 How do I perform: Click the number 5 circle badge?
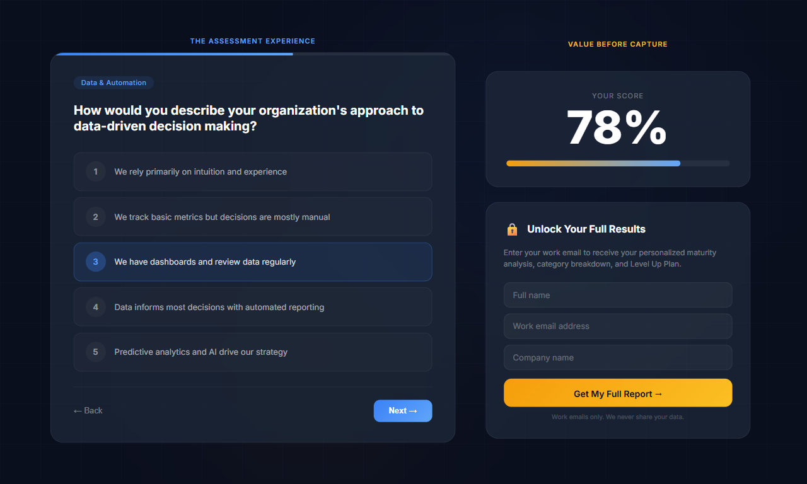(x=95, y=352)
